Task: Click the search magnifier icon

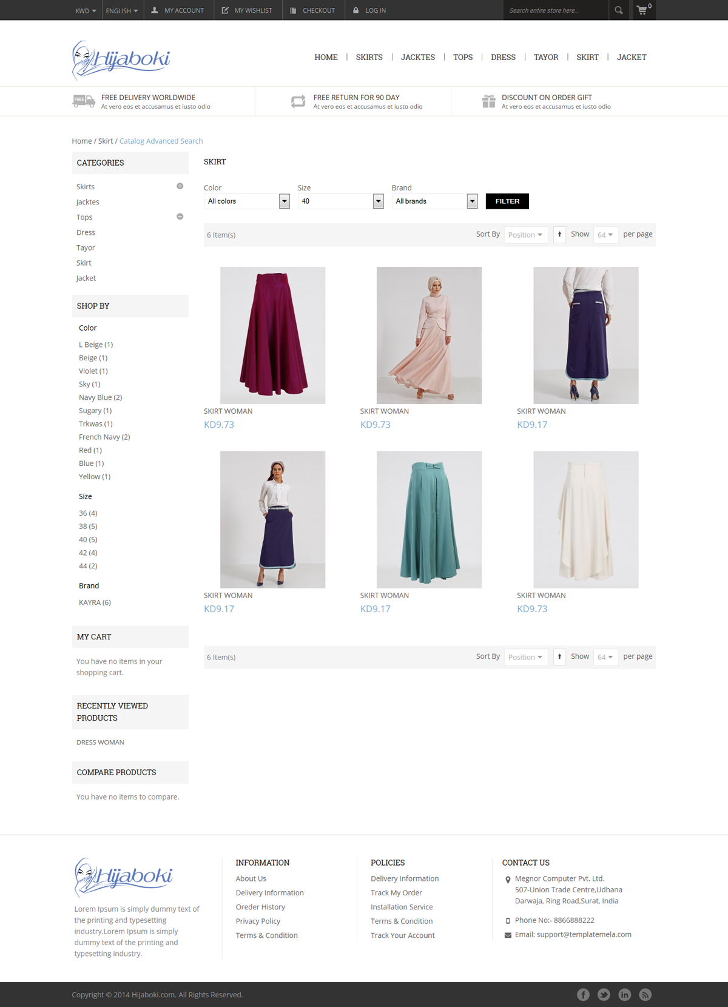Action: click(618, 10)
